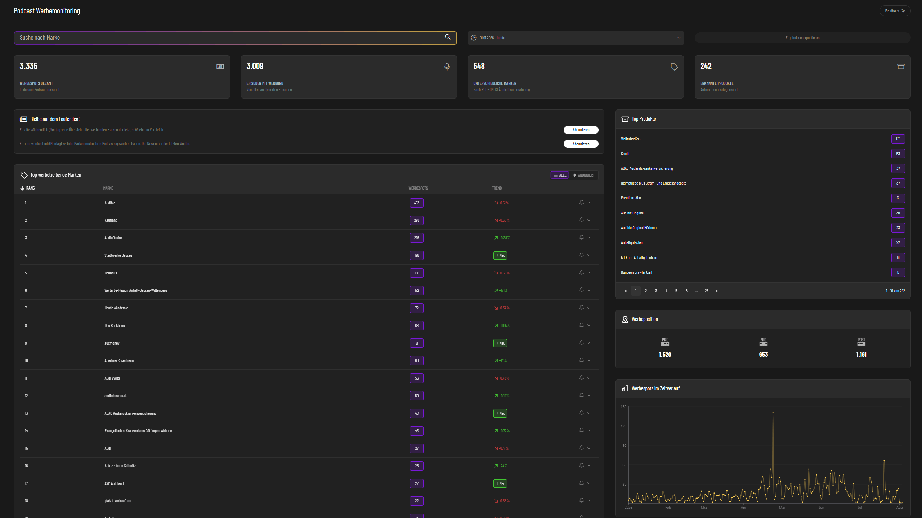Image resolution: width=922 pixels, height=518 pixels.
Task: Toggle the bell for Haufe Akademie row
Action: pyautogui.click(x=581, y=308)
